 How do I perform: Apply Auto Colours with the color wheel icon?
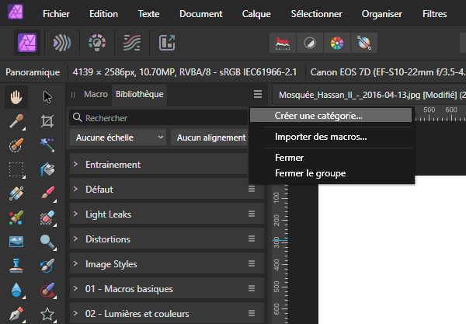tap(336, 43)
